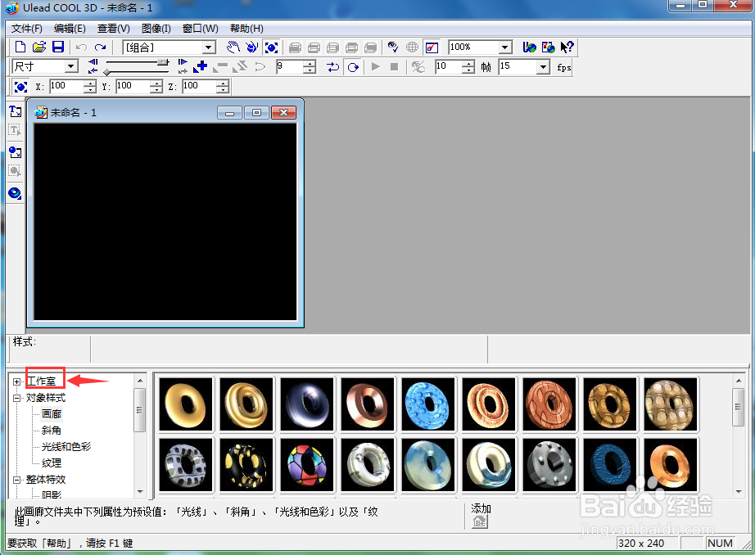755x555 pixels.
Task: Select the move object hand tool
Action: click(233, 47)
